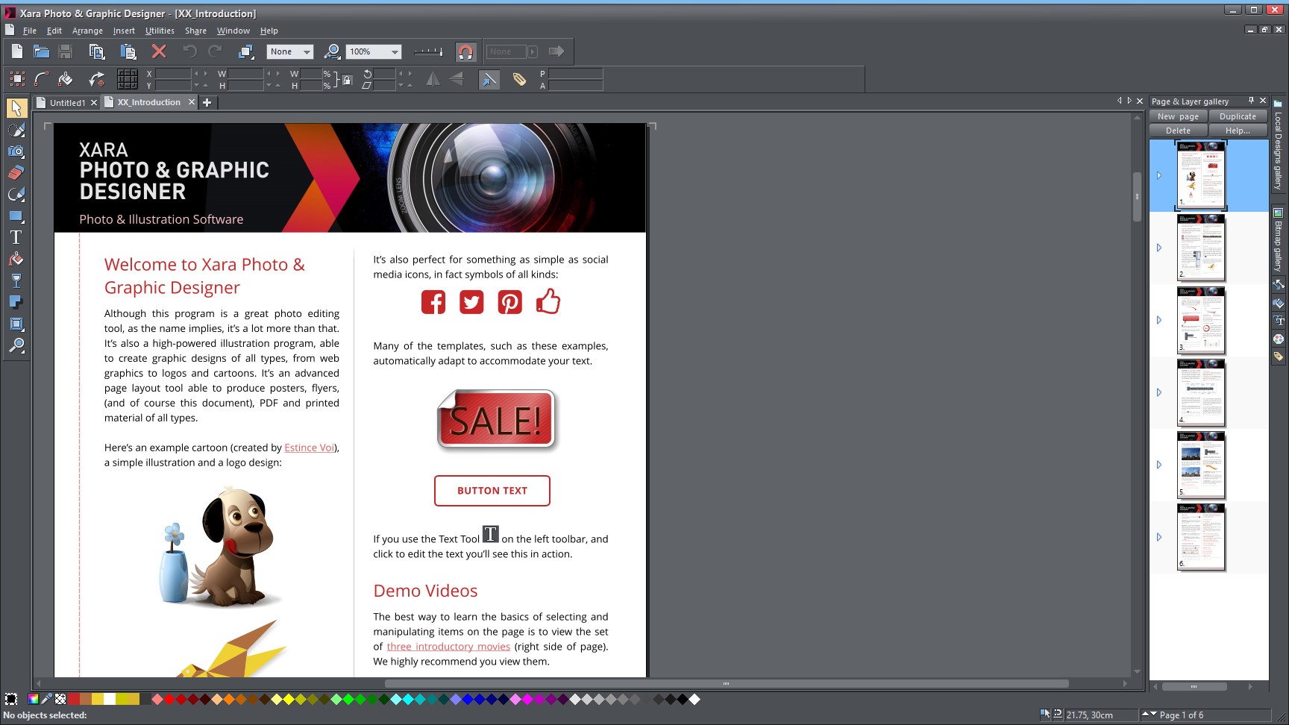The height and width of the screenshot is (725, 1289).
Task: Click the Undo arrow
Action: pyautogui.click(x=190, y=51)
